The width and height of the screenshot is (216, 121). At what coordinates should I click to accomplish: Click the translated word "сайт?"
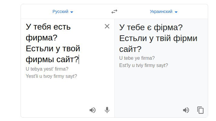[130, 49]
